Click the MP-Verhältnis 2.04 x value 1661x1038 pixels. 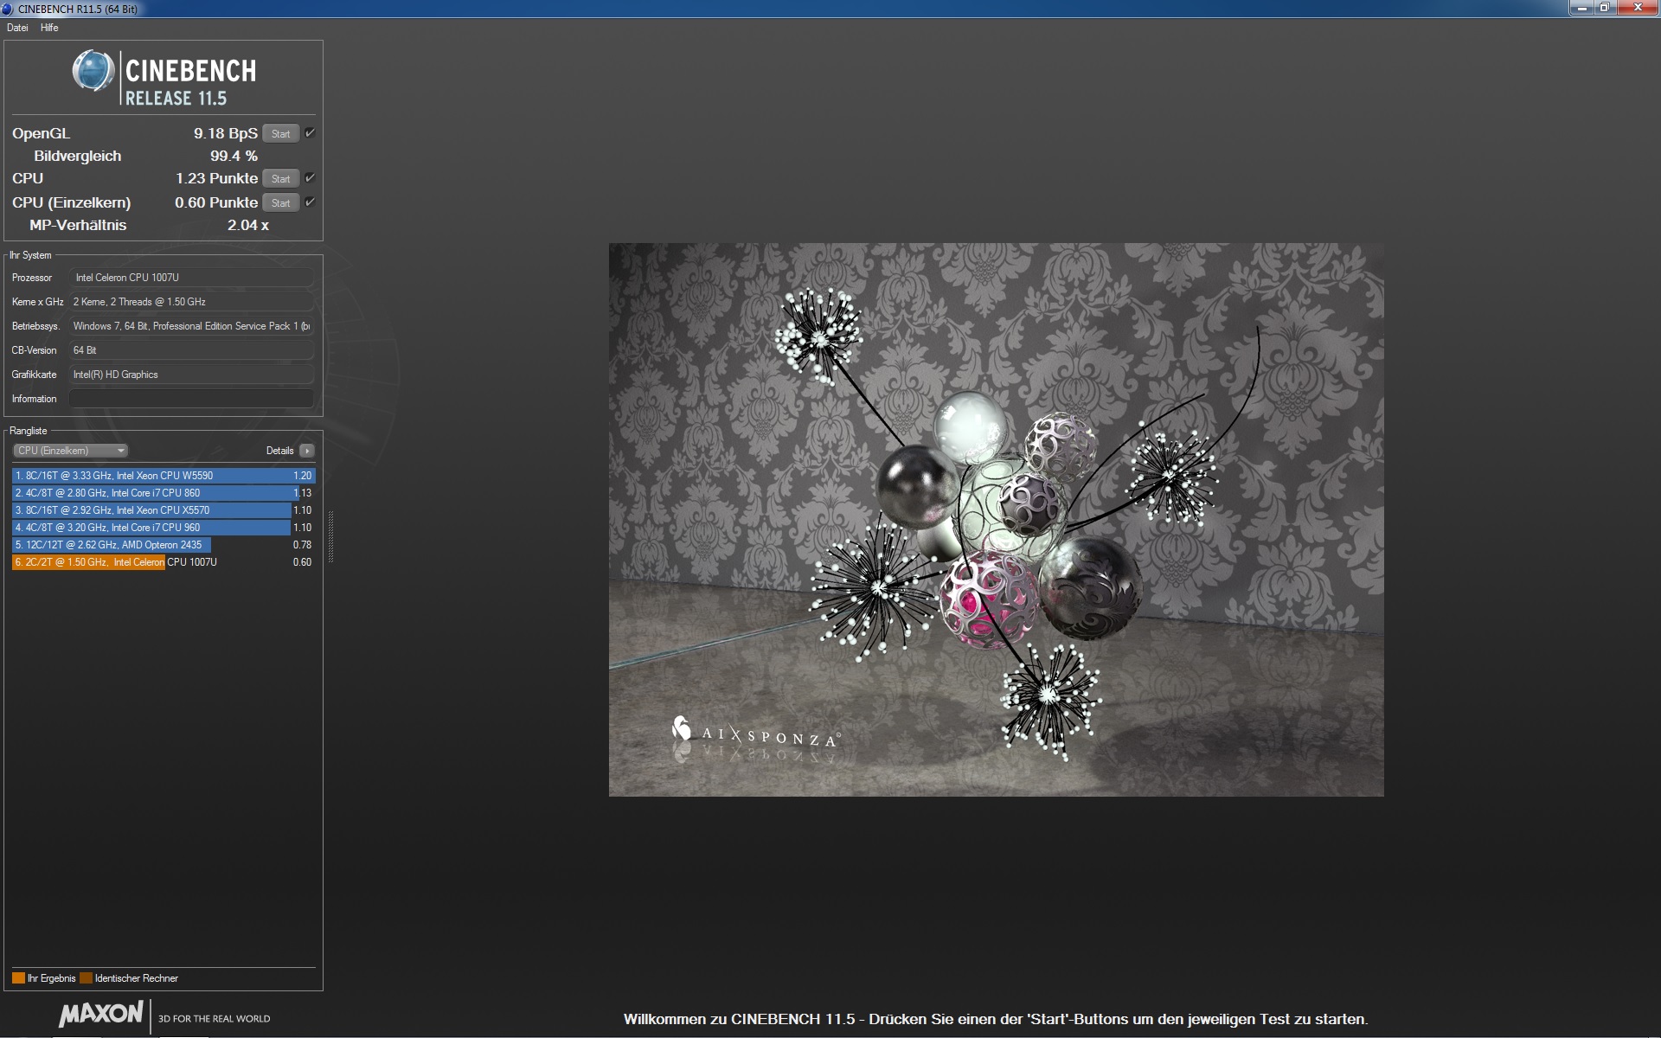248,225
